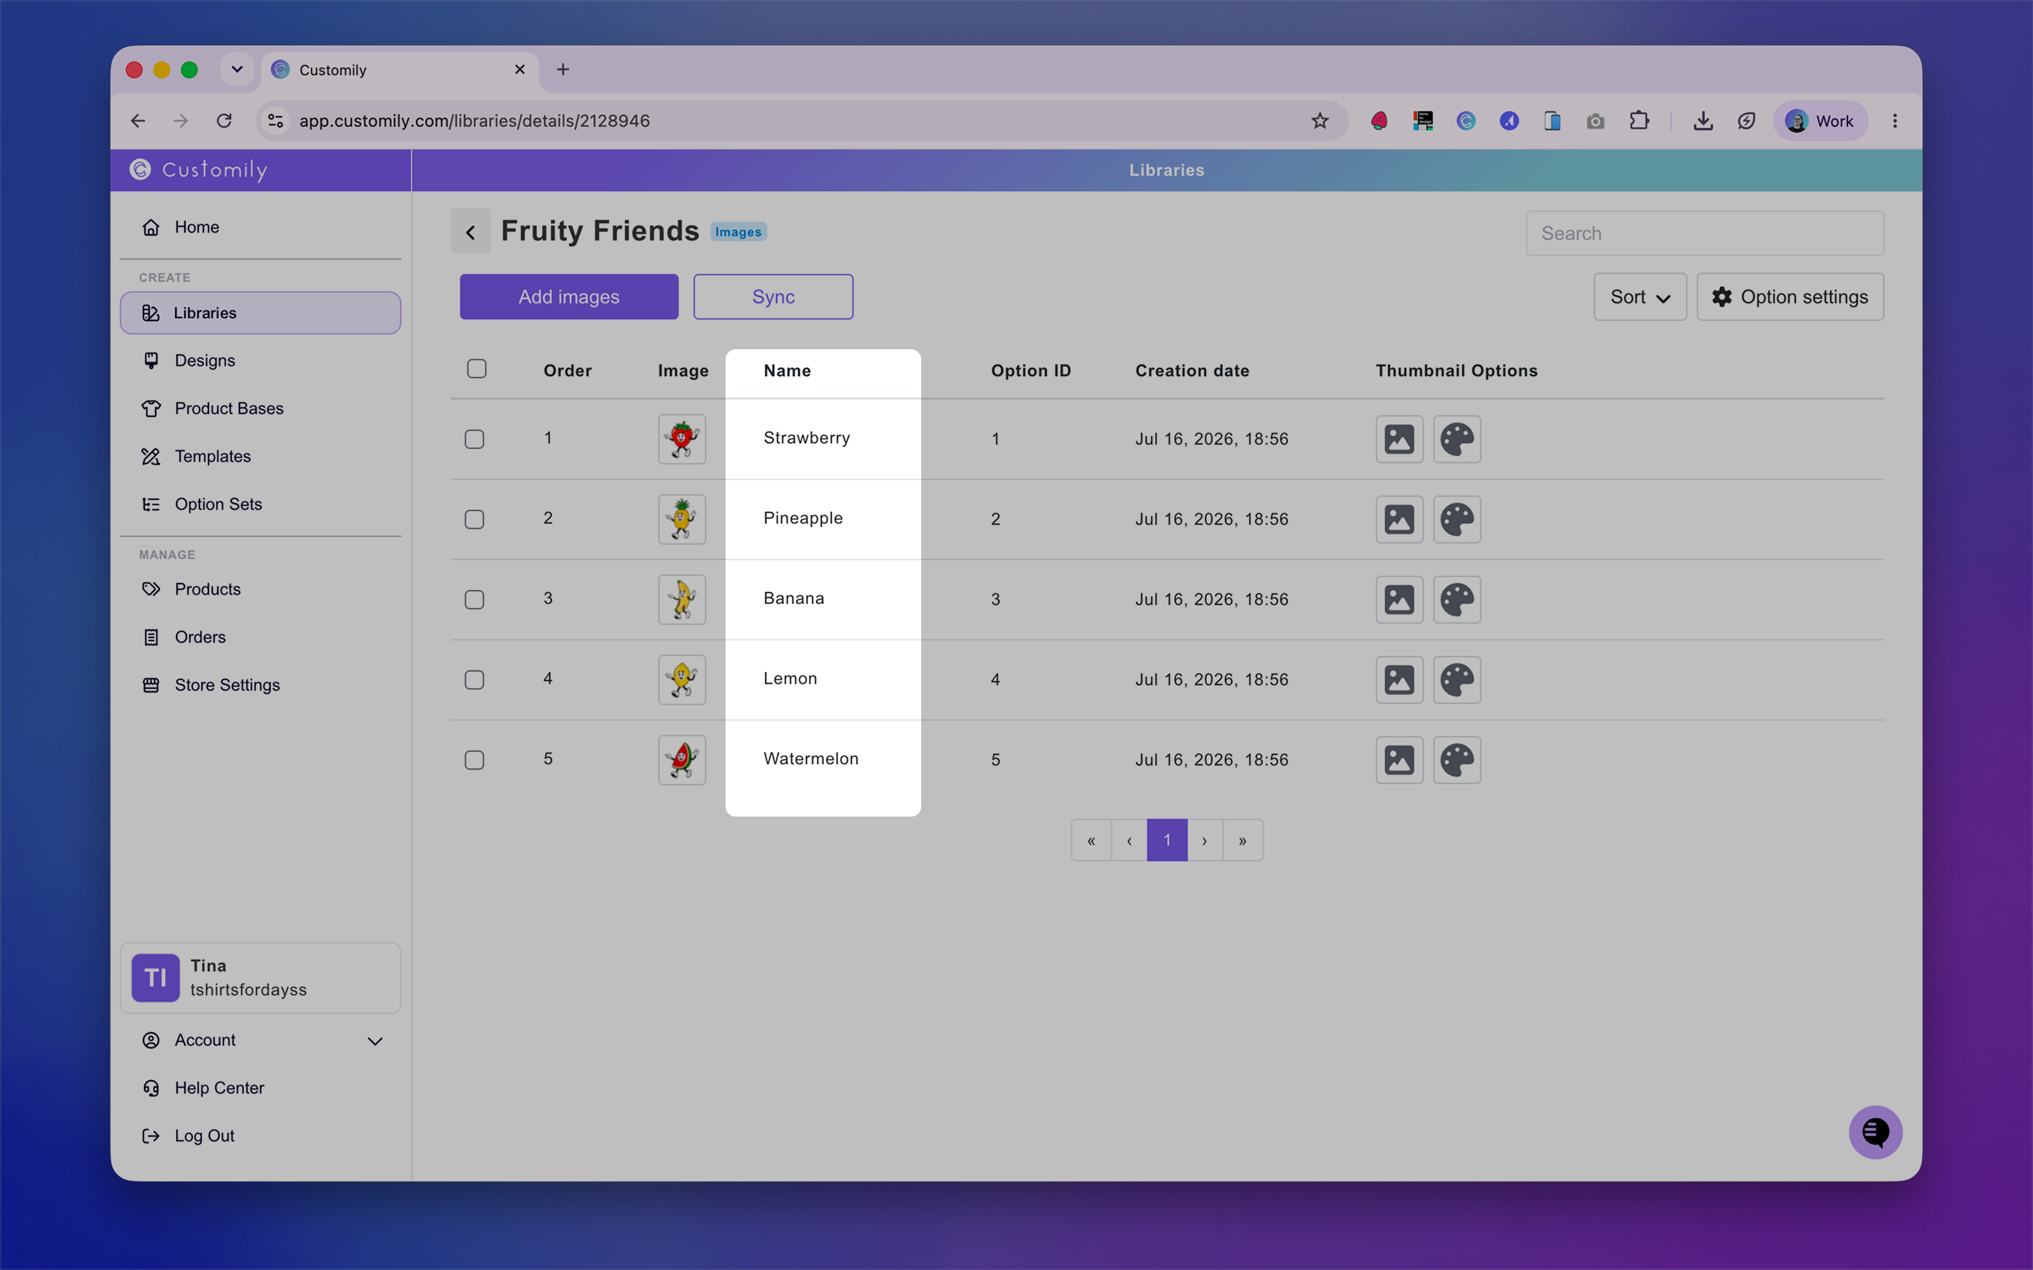2033x1270 pixels.
Task: Open the browser downloads icon
Action: click(x=1703, y=121)
